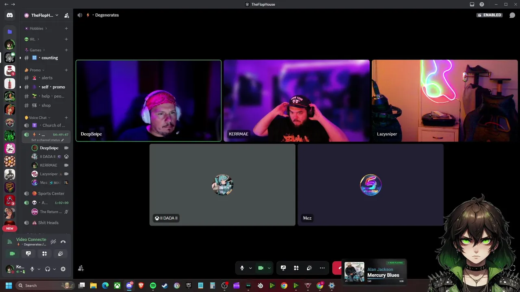
Task: Open the self promo text channel
Action: pyautogui.click(x=46, y=87)
